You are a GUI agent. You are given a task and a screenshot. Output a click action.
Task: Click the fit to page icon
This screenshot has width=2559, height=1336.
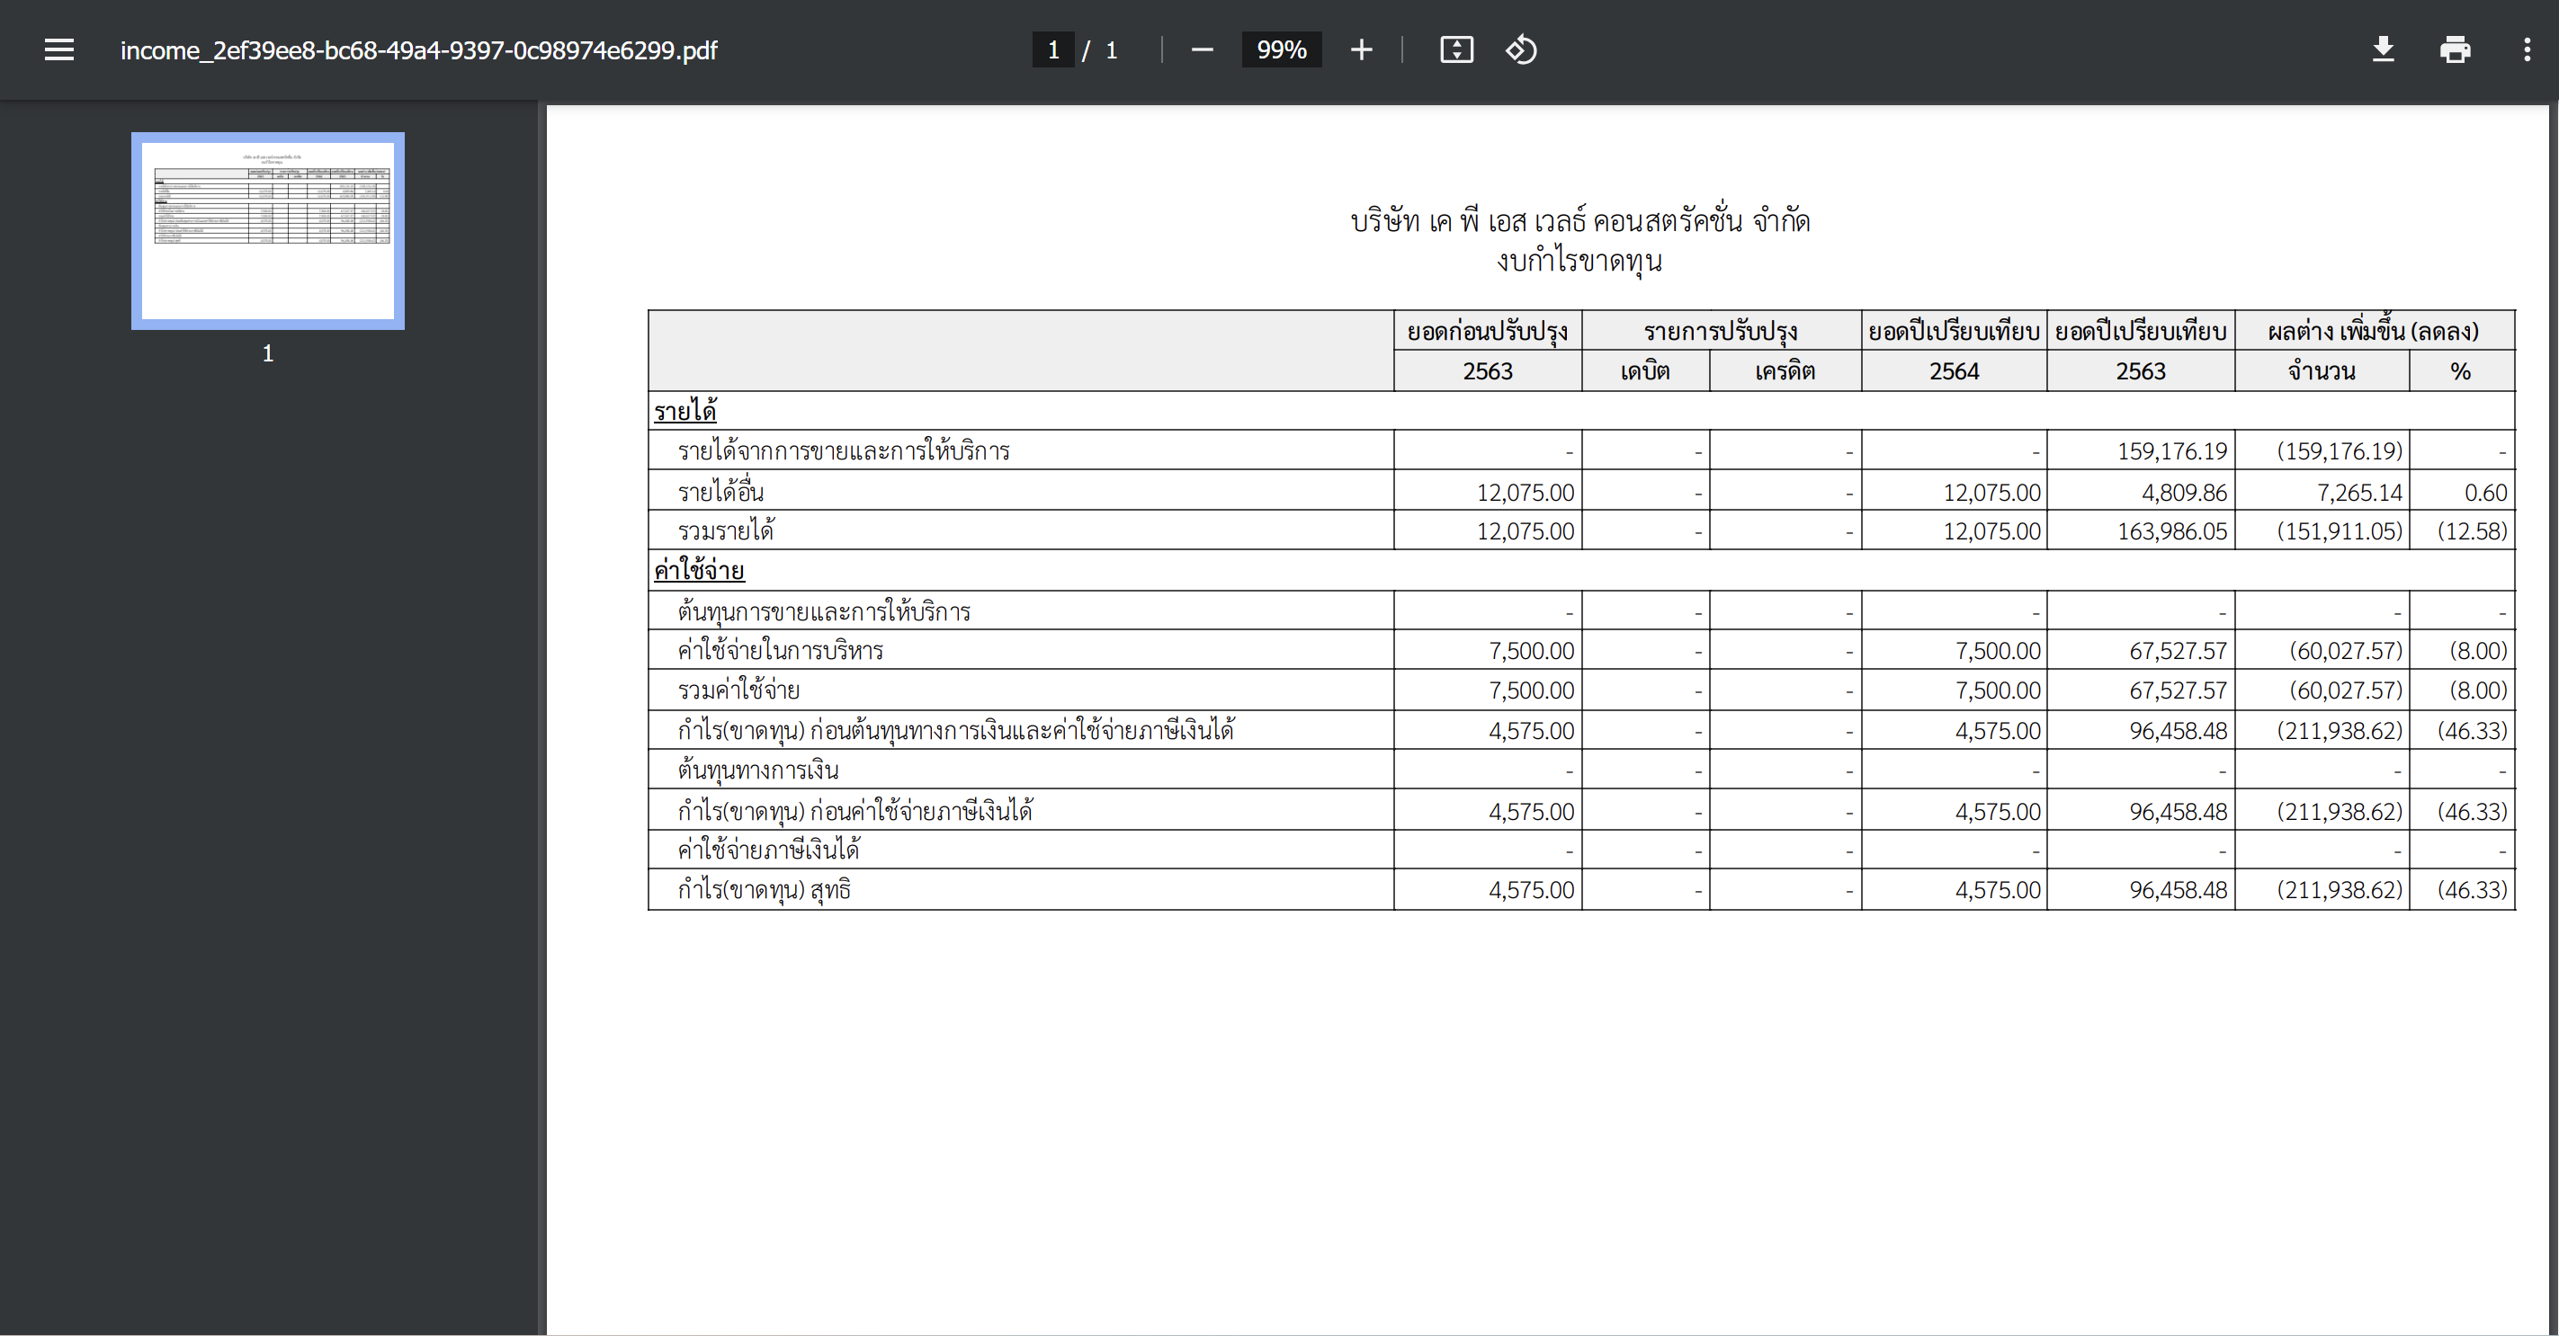(1456, 49)
